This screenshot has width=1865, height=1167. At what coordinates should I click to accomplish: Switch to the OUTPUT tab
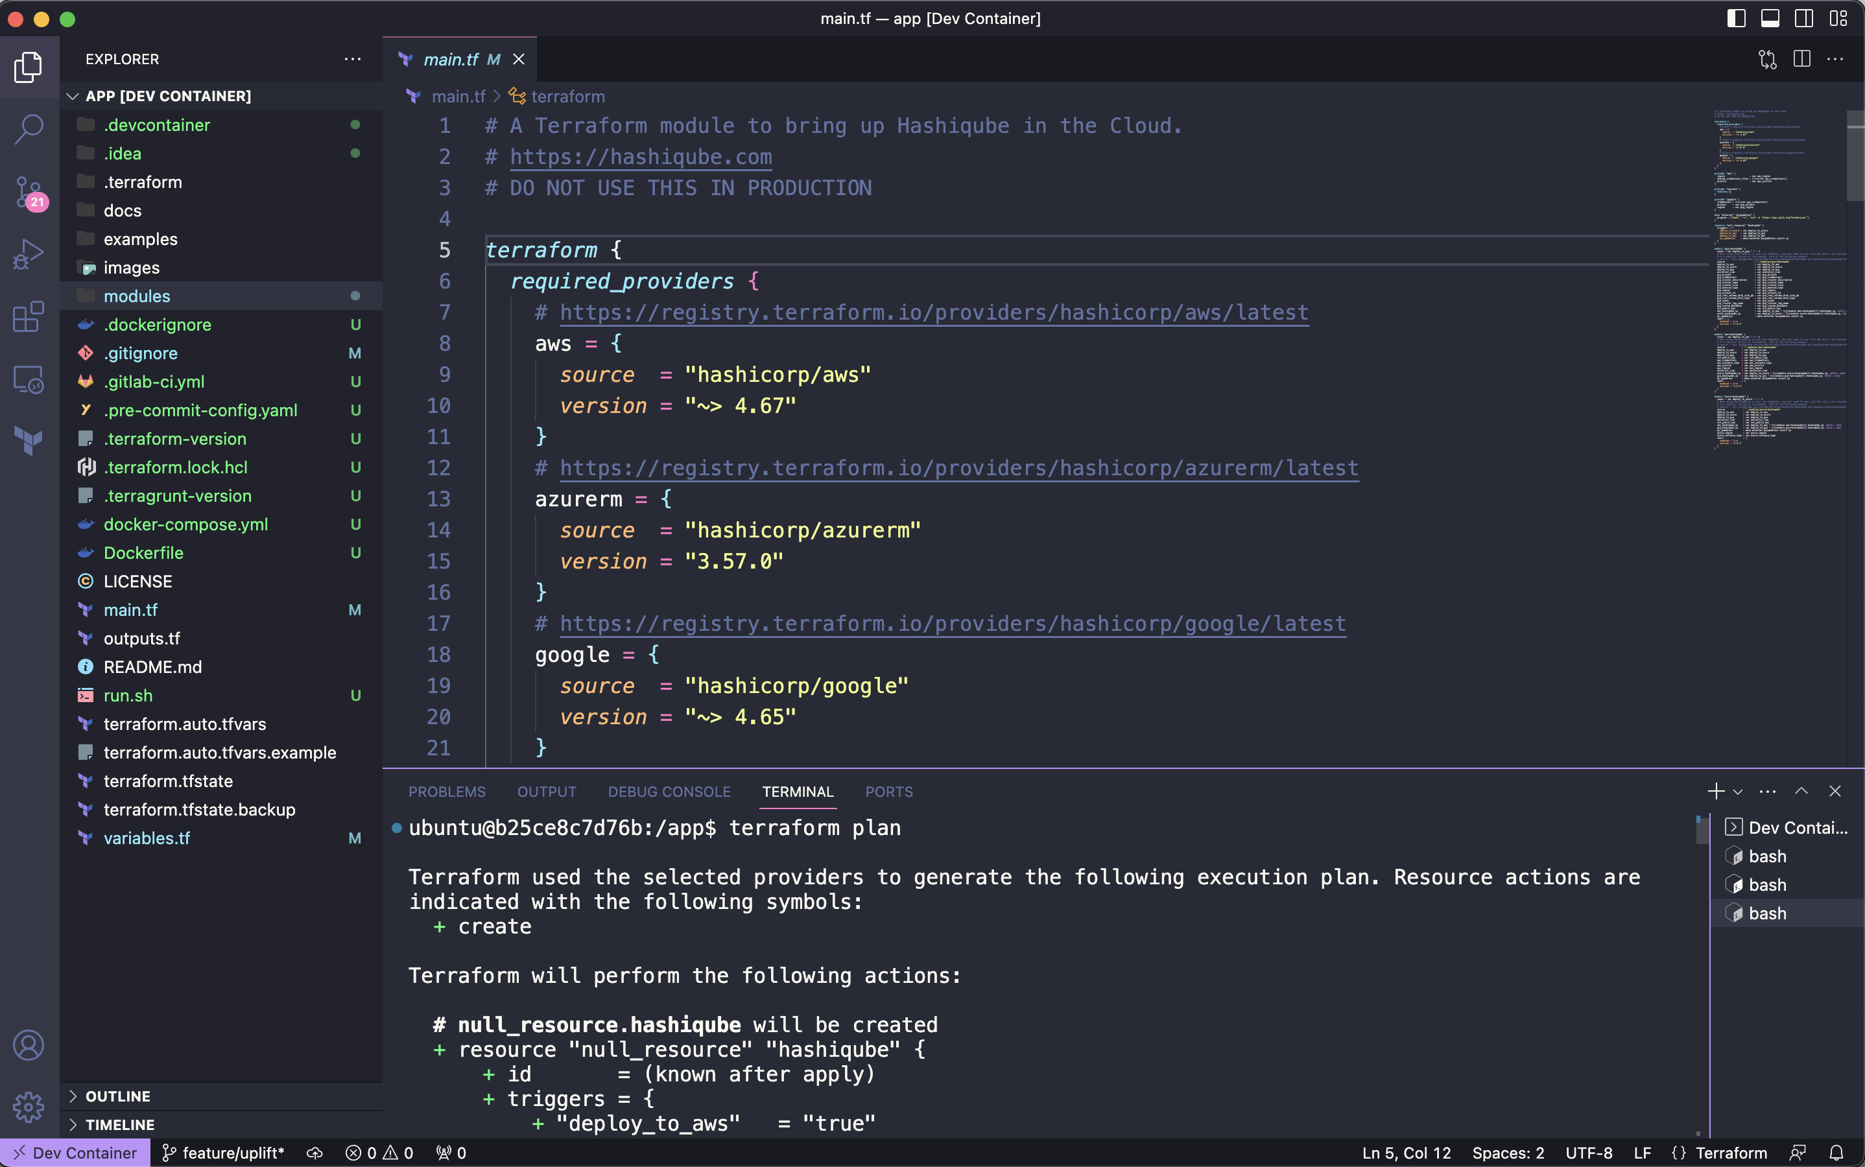[x=547, y=792]
